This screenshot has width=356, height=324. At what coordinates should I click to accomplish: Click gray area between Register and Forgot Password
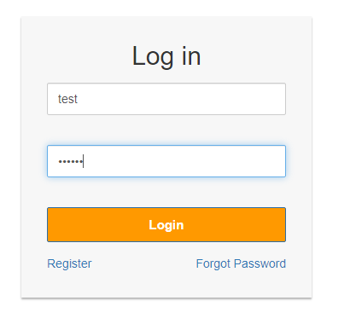(x=143, y=263)
